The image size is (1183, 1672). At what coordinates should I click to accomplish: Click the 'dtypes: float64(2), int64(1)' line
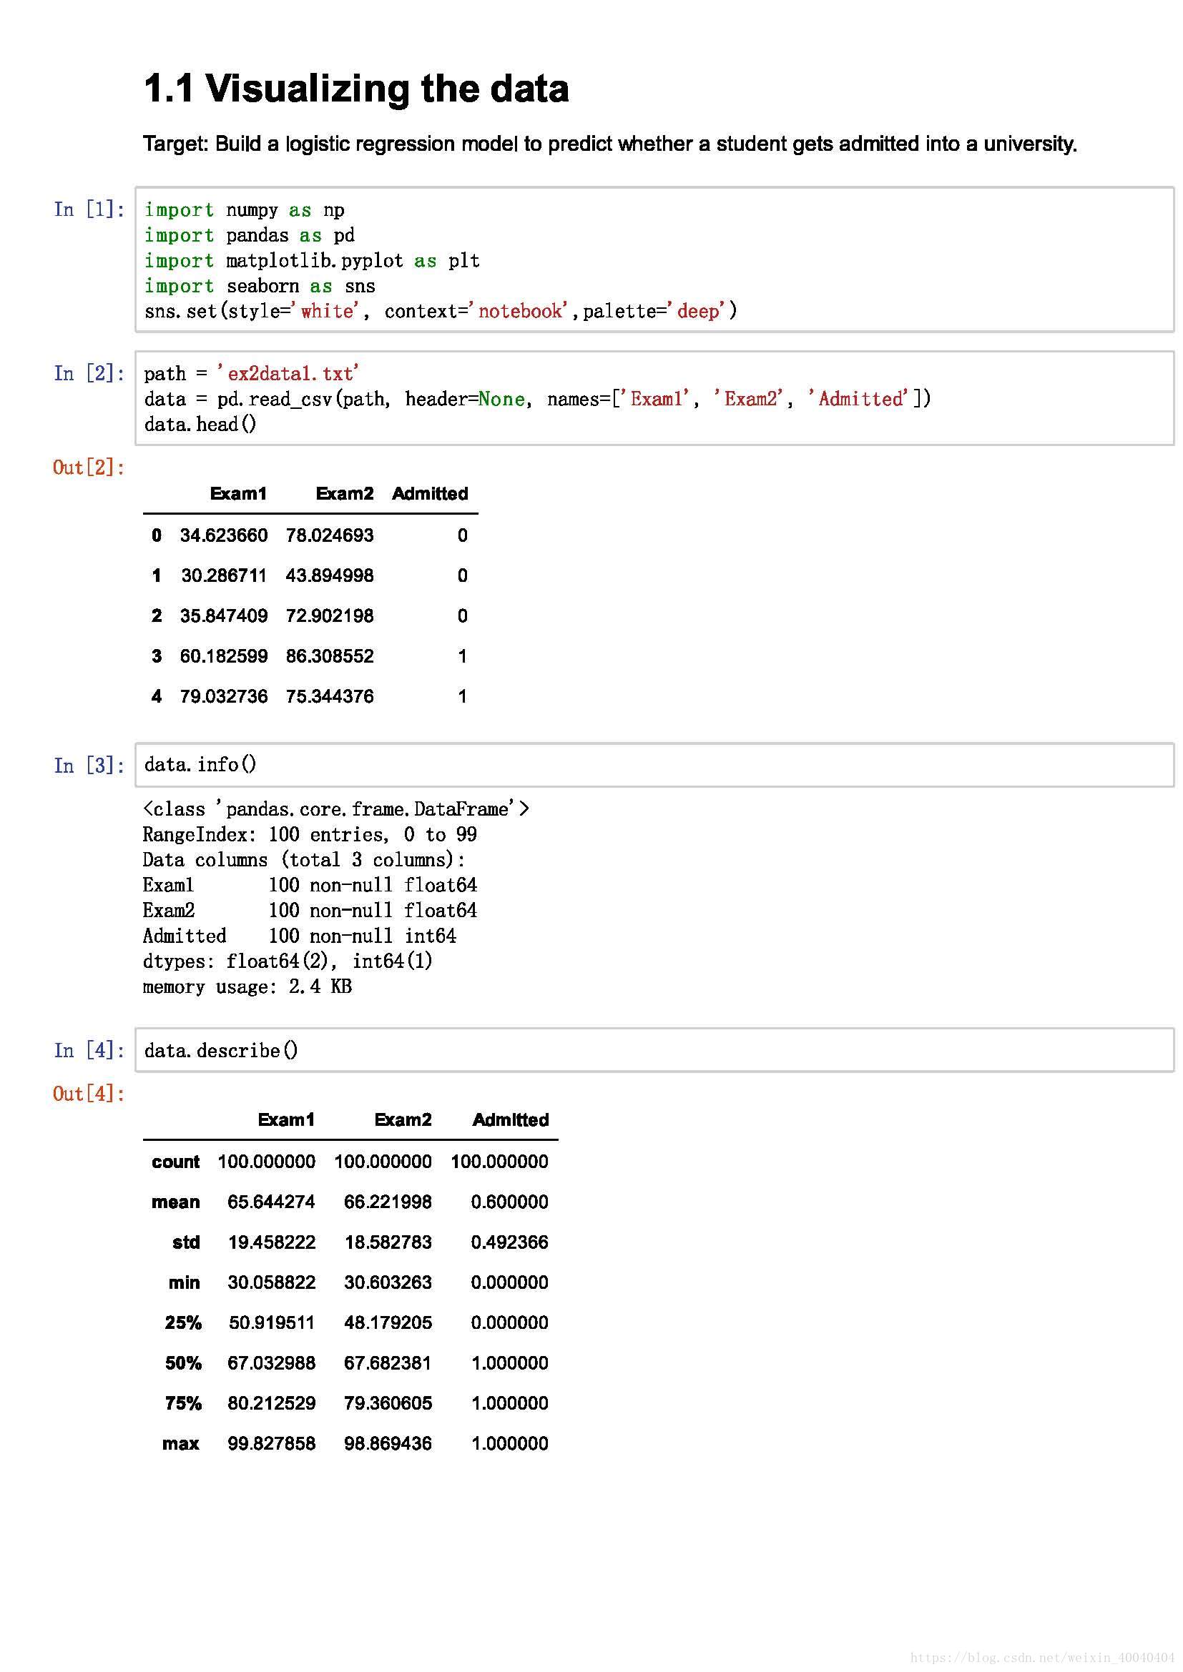(288, 962)
